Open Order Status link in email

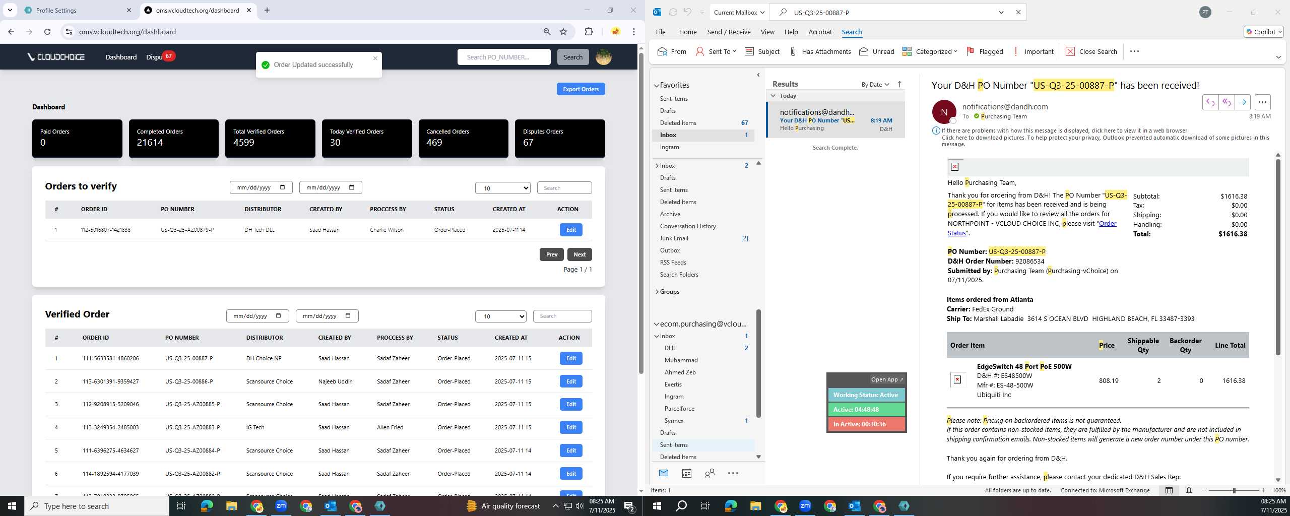[x=1108, y=223]
